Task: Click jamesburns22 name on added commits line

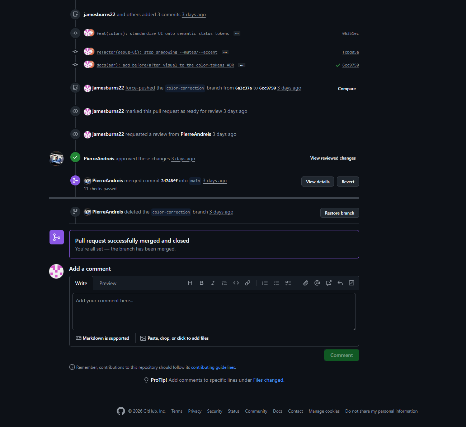Action: point(99,14)
